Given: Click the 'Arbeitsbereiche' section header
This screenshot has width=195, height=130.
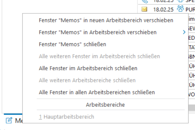Looking at the screenshot, I should pyautogui.click(x=105, y=105).
